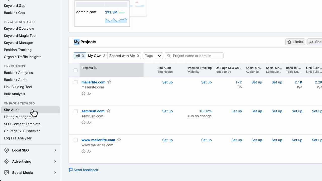Viewport: 322px width, 181px height.
Task: Open the Tags dropdown
Action: pos(153,56)
